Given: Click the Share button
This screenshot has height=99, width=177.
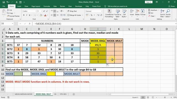Looking at the screenshot, I should [171, 6].
